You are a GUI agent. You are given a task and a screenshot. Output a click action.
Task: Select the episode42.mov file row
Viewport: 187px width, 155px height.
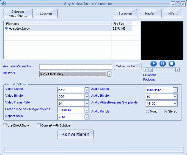coord(68,28)
